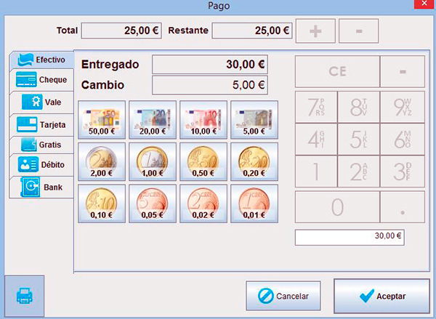
Task: Add the 0,01 € coin
Action: pos(254,203)
